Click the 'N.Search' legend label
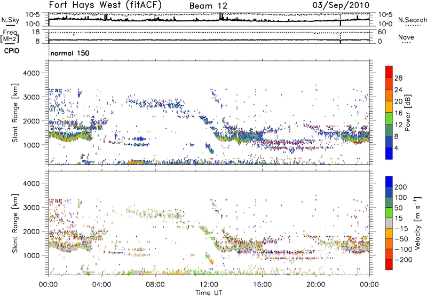Image resolution: width=427 pixels, height=296 pixels. point(412,20)
